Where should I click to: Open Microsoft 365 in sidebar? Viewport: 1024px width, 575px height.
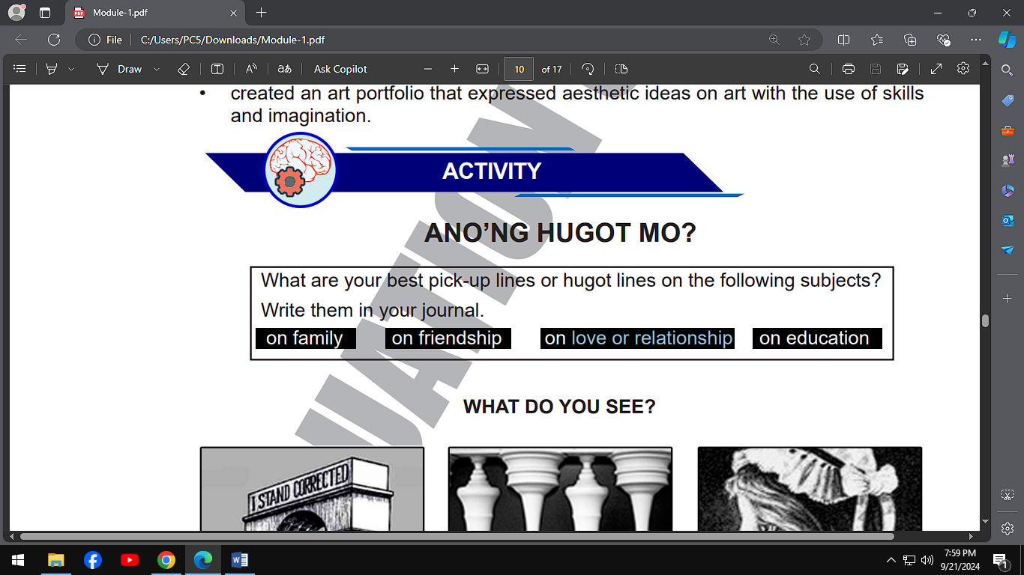coord(1008,191)
